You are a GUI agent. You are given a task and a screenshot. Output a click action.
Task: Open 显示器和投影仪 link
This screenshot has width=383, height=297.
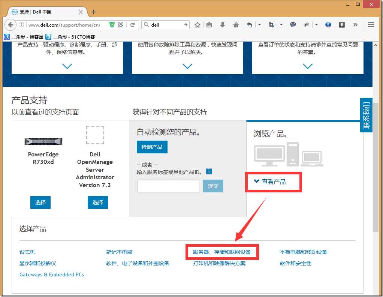[38, 263]
